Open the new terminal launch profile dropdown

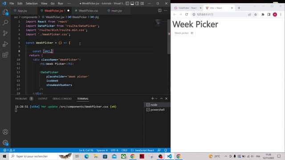click(156, 98)
